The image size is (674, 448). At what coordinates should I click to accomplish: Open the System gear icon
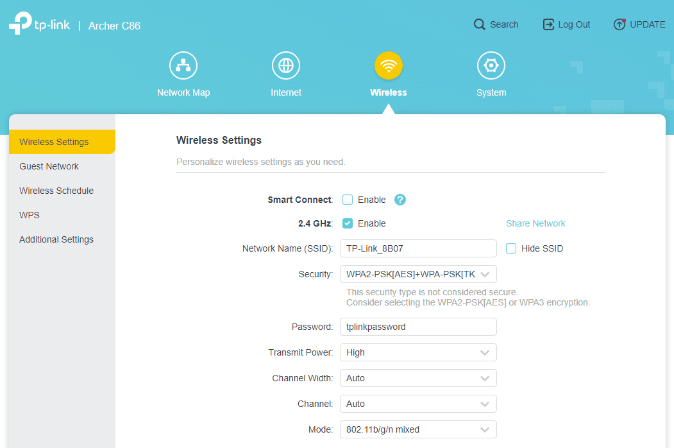pyautogui.click(x=491, y=66)
